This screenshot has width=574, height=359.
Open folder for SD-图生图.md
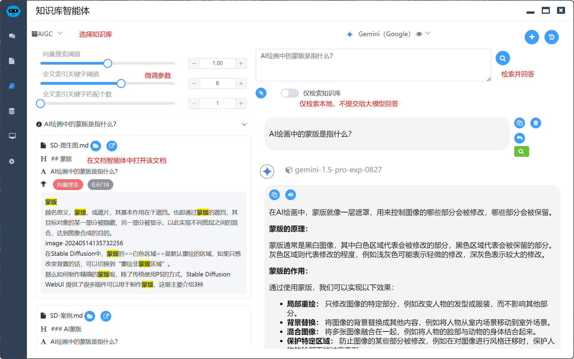[96, 146]
